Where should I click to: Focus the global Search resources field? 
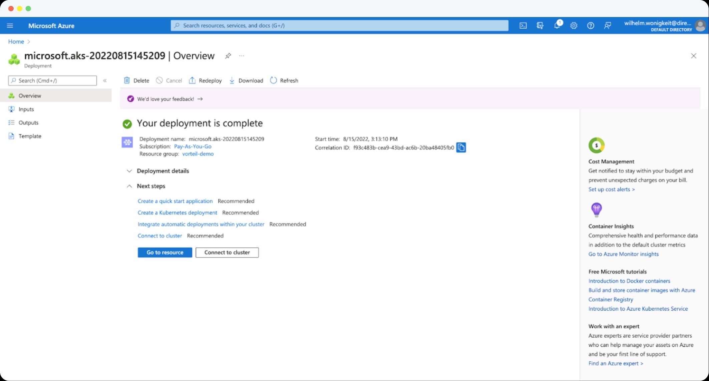click(340, 26)
